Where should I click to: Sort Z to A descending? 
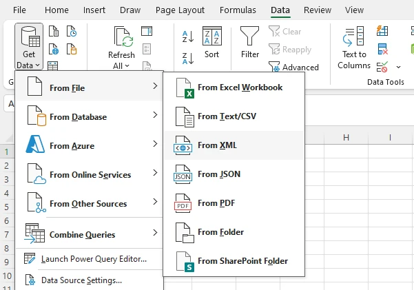tap(188, 58)
